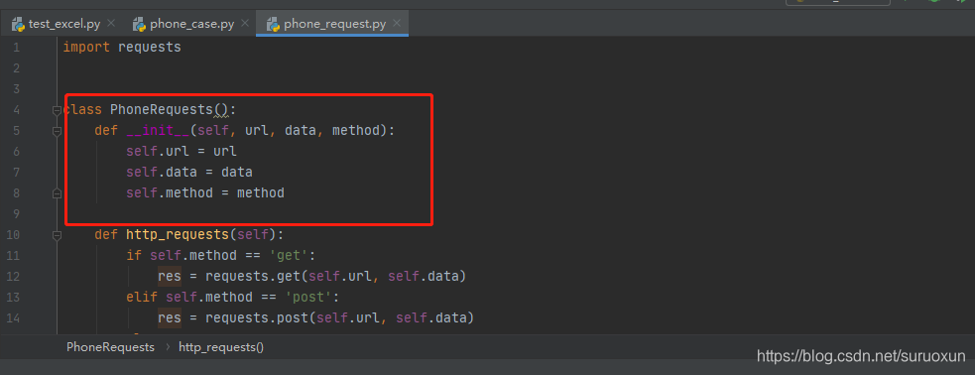This screenshot has height=375, width=975.
Task: Close the test_excel.py tab
Action: tap(111, 24)
